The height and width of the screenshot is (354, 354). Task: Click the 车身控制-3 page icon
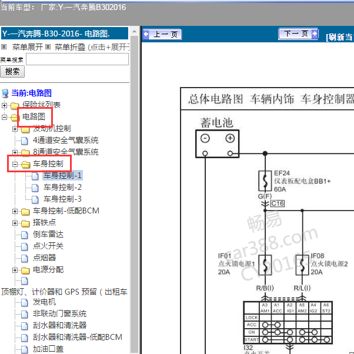pyautogui.click(x=35, y=199)
